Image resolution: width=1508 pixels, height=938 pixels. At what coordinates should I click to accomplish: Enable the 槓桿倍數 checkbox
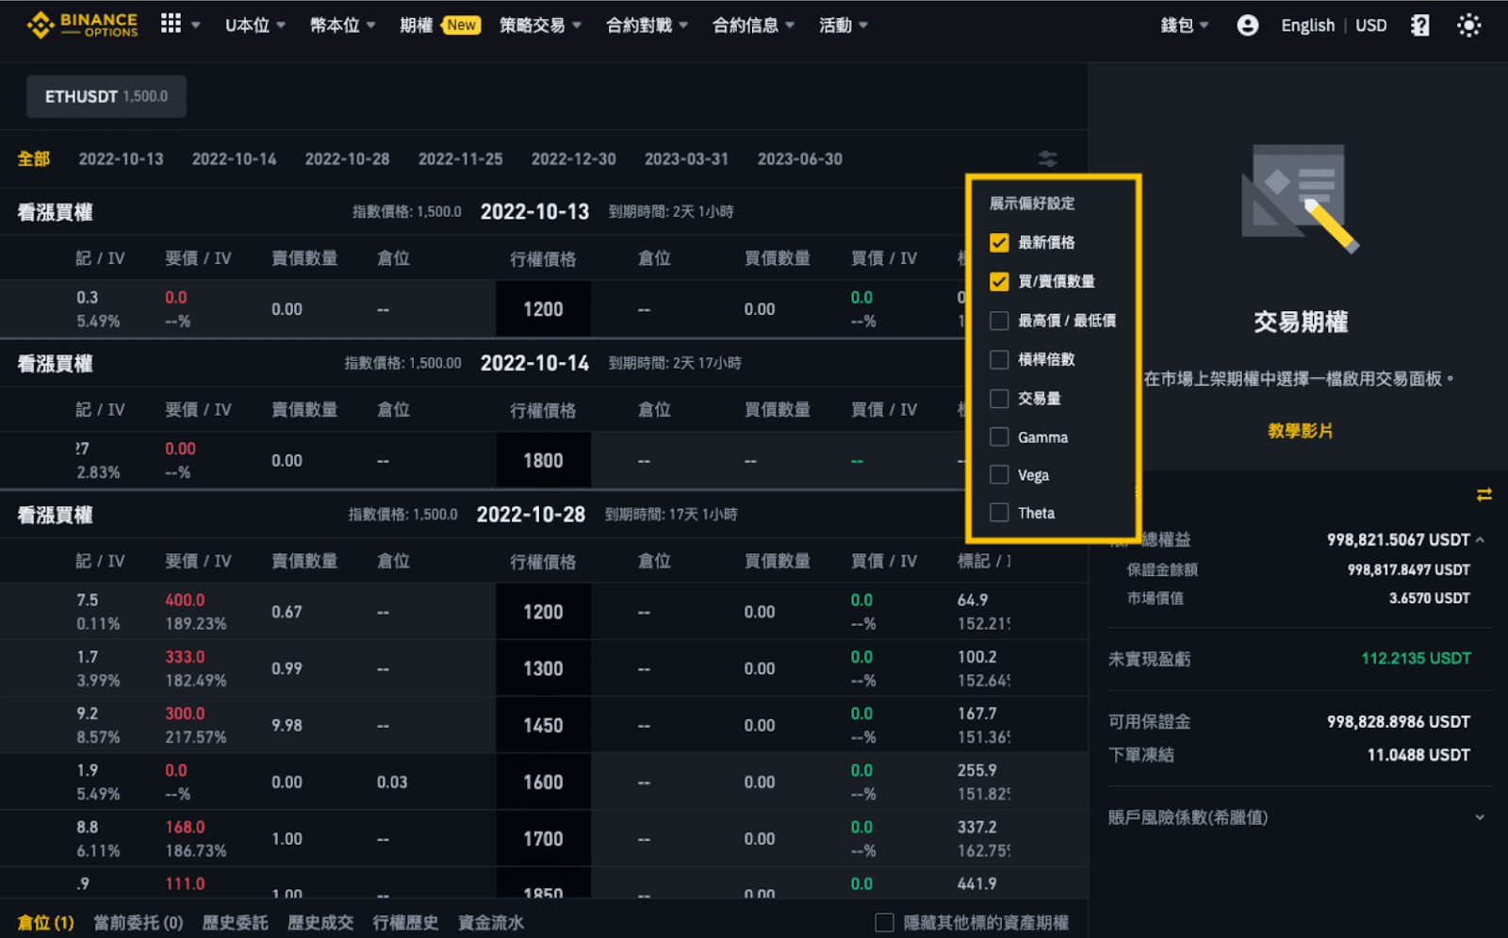(x=999, y=359)
